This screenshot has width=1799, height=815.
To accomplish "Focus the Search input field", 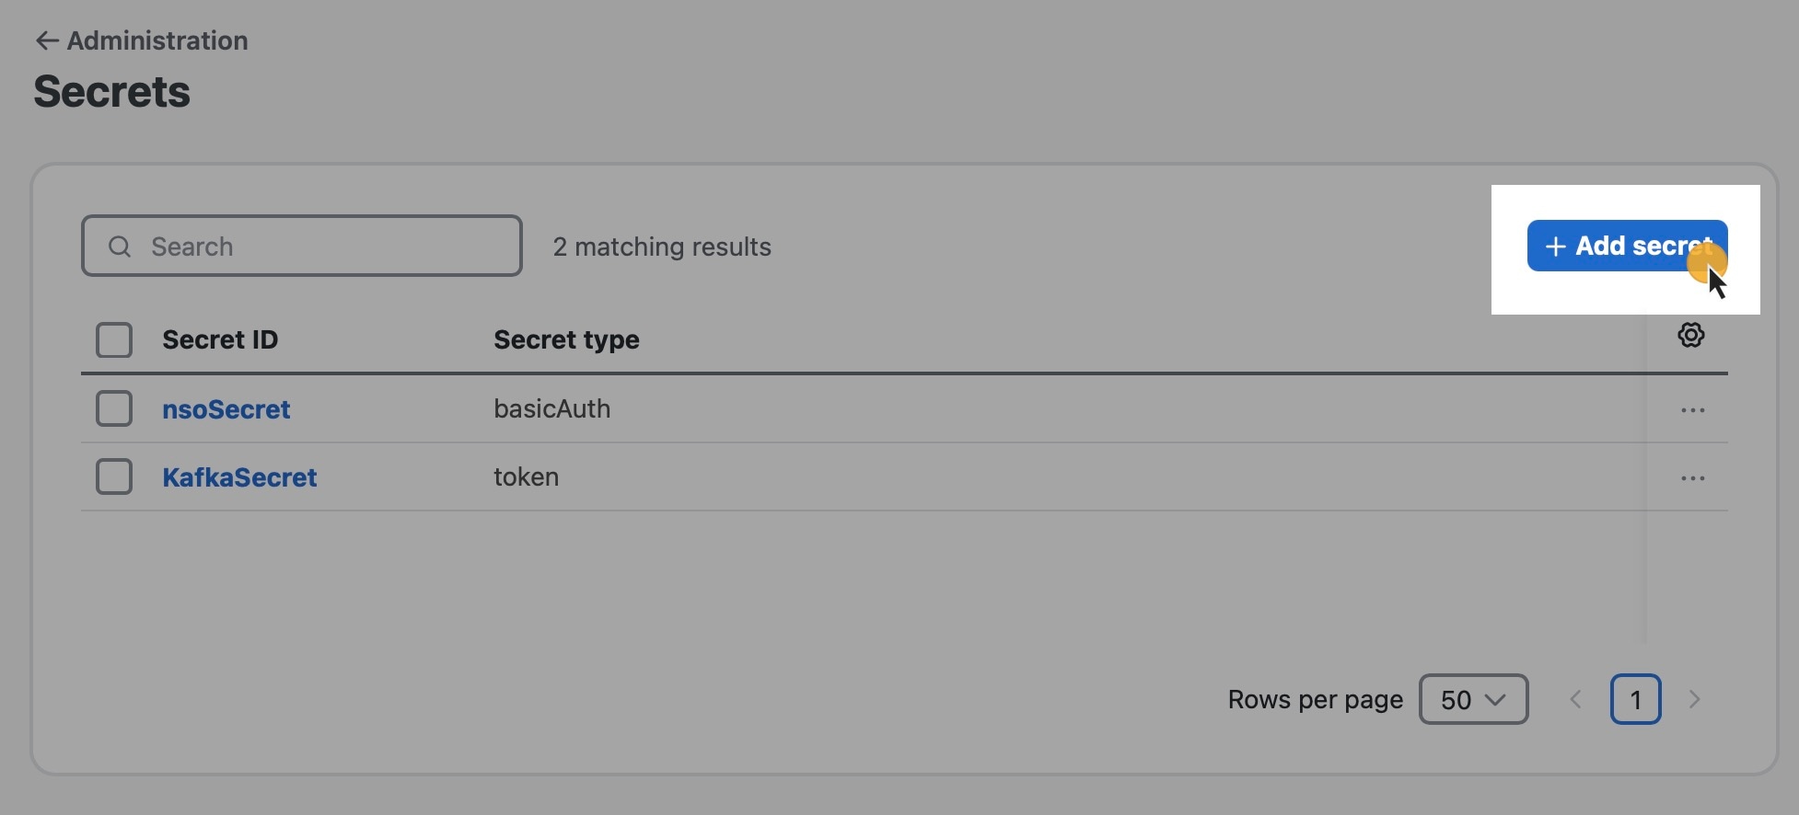I will pos(302,246).
